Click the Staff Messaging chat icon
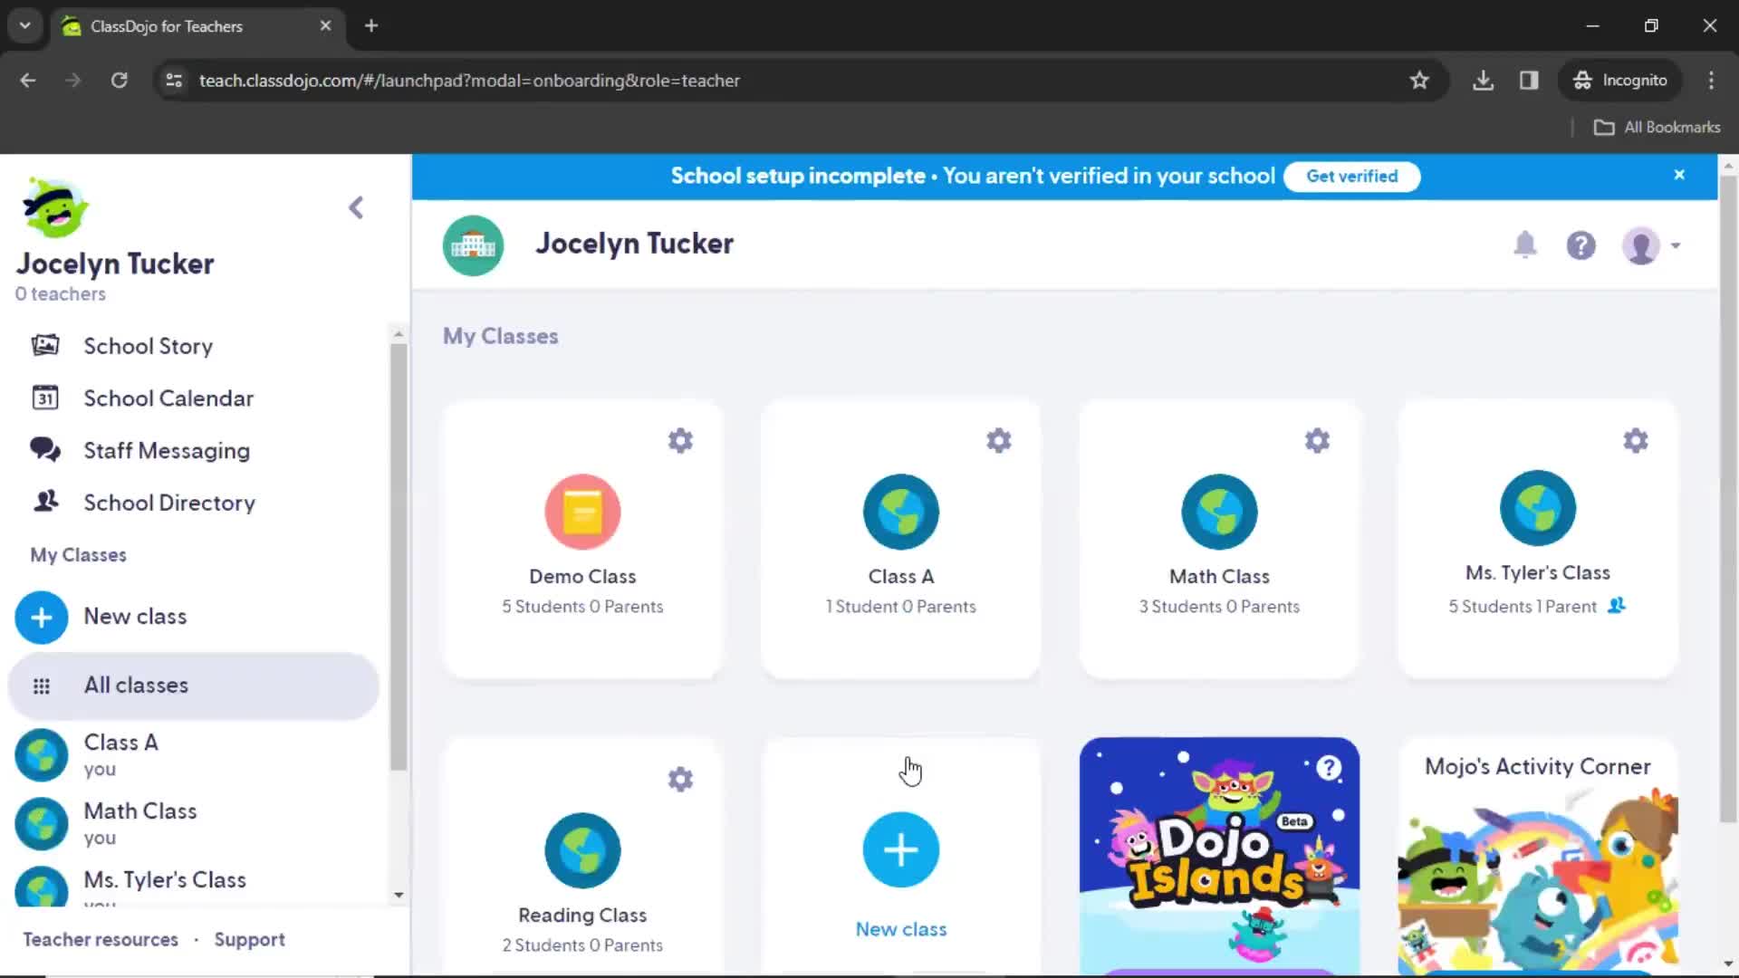The image size is (1739, 978). 45,449
